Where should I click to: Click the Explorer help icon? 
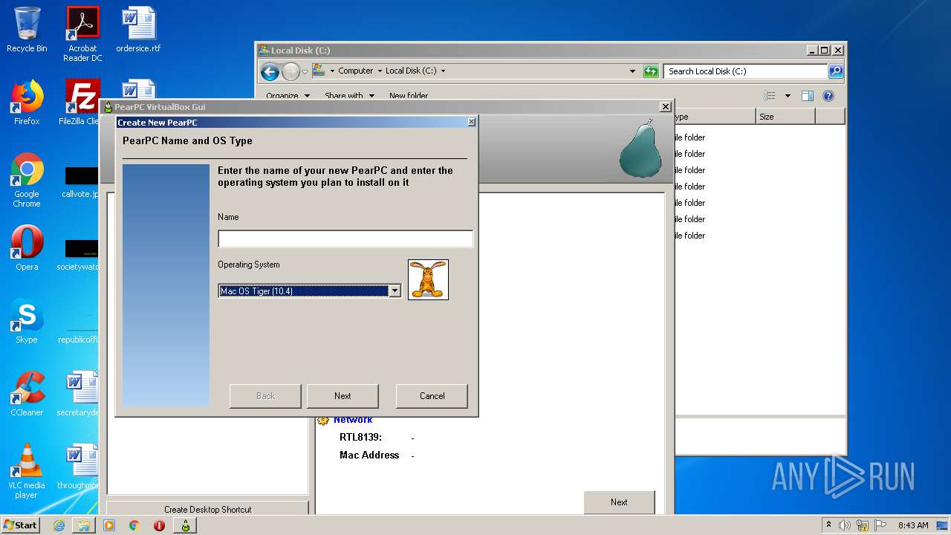[x=828, y=96]
